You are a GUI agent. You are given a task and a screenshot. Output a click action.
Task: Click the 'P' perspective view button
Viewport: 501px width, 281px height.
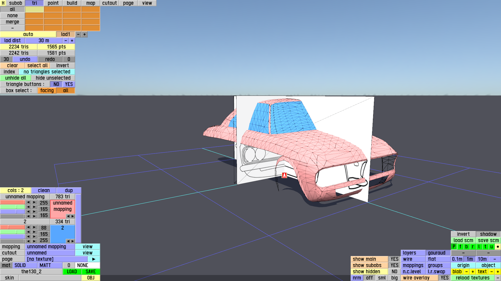tap(454, 247)
